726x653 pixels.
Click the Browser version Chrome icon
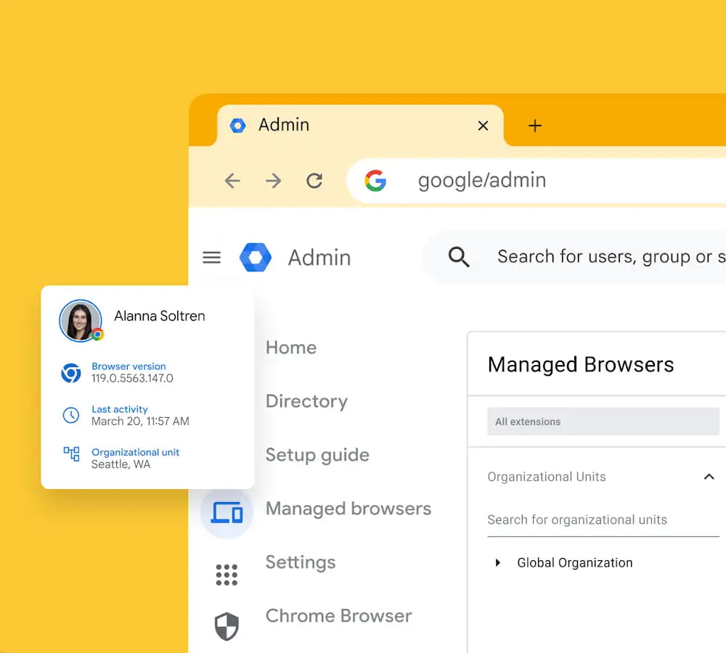click(x=70, y=373)
